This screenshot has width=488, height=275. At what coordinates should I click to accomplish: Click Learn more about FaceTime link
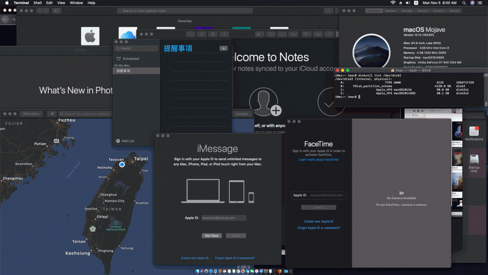[x=318, y=159]
